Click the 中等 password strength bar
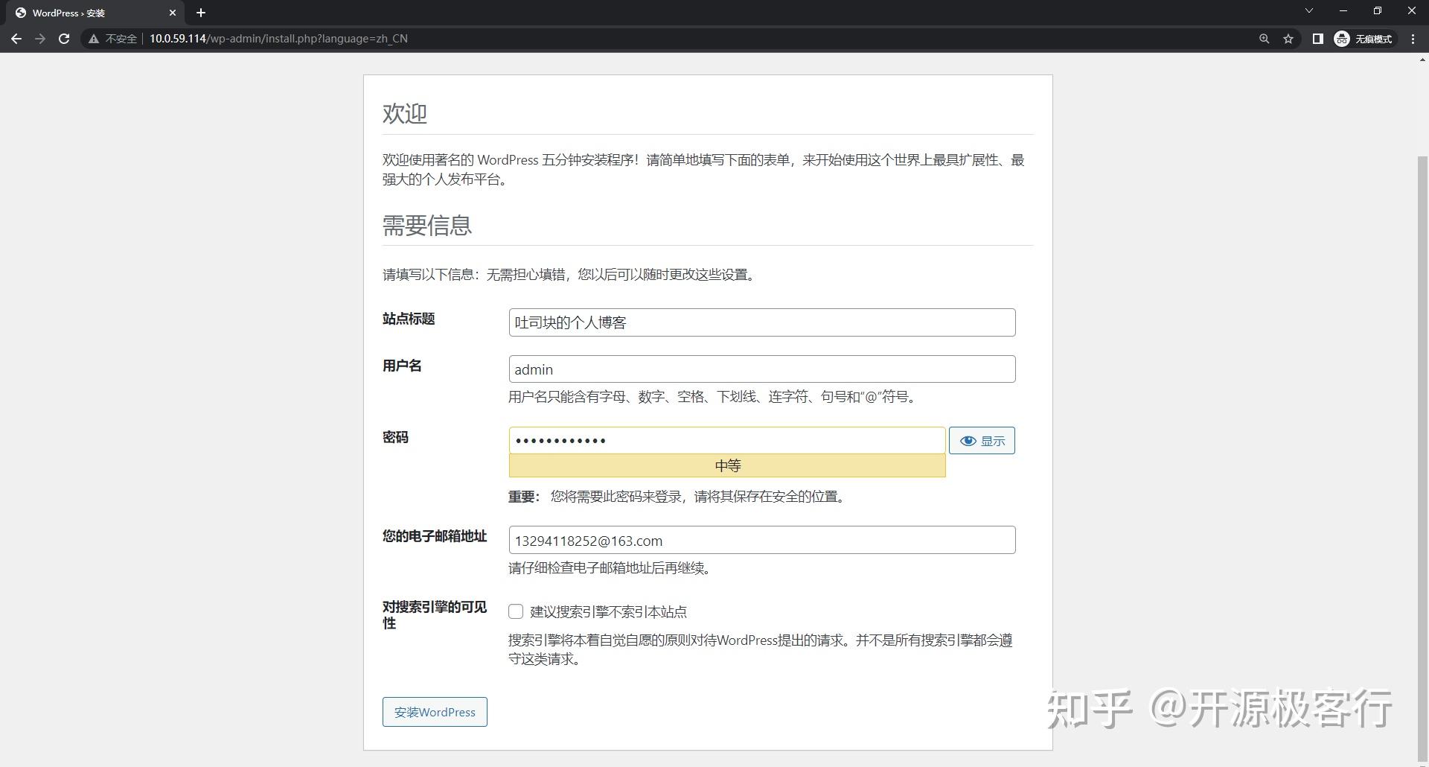The width and height of the screenshot is (1429, 767). 726,465
